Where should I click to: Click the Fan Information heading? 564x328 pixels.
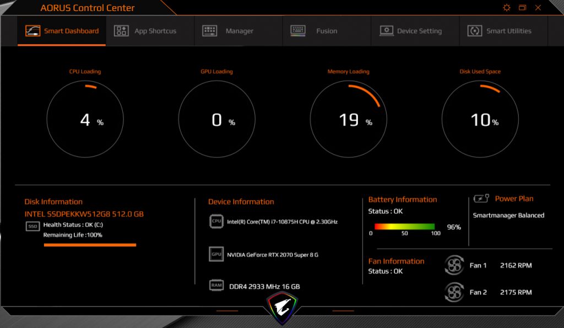(x=396, y=261)
